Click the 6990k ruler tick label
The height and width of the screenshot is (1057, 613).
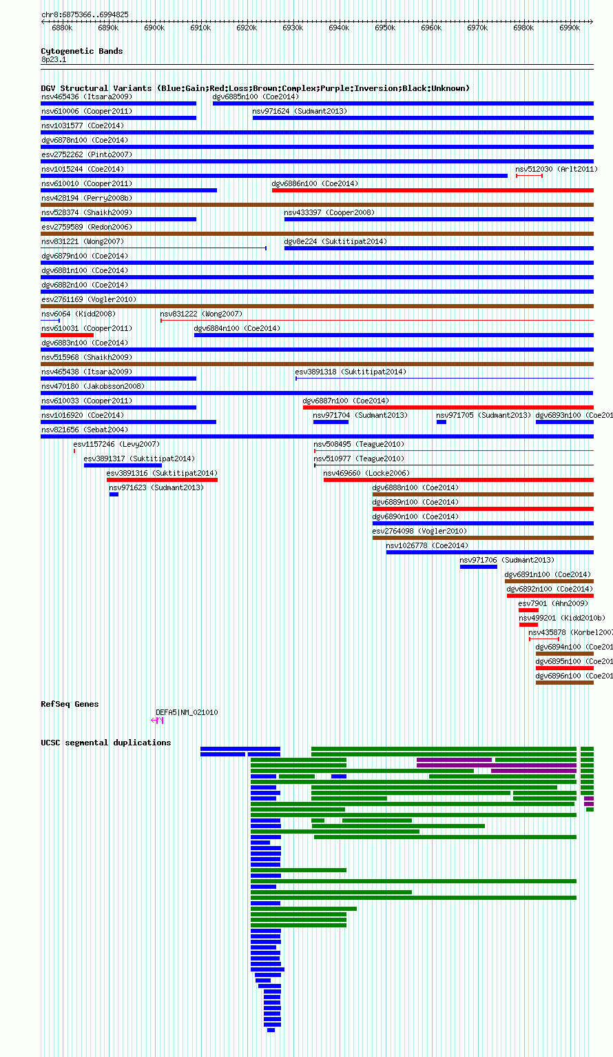coord(570,28)
